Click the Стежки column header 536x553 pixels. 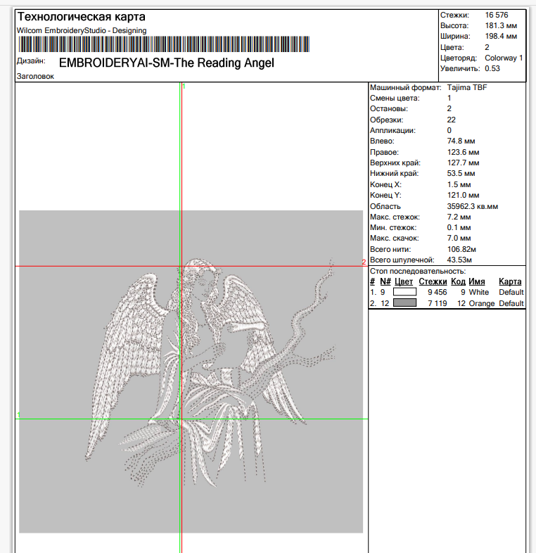pos(433,281)
